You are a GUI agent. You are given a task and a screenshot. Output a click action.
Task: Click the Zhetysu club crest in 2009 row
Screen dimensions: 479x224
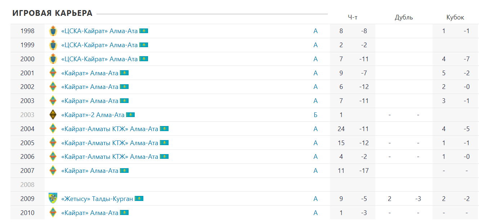[53, 198]
